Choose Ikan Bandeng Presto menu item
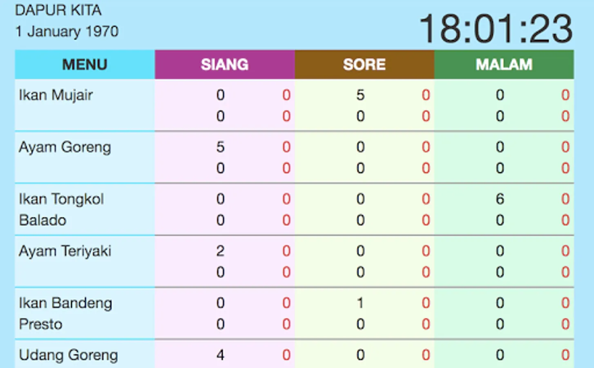Screen dimensions: 594x368 (x=65, y=314)
